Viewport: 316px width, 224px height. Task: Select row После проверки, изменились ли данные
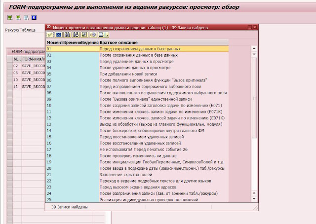point(137,156)
